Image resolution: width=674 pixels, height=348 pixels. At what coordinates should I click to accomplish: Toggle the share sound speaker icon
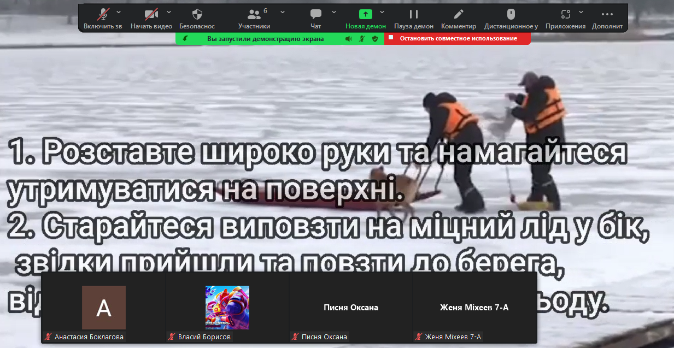point(349,39)
